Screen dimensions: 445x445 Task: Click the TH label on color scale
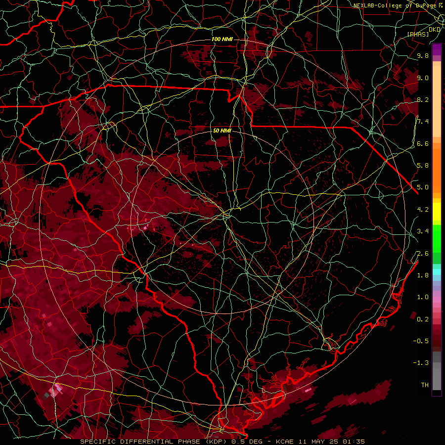425,385
